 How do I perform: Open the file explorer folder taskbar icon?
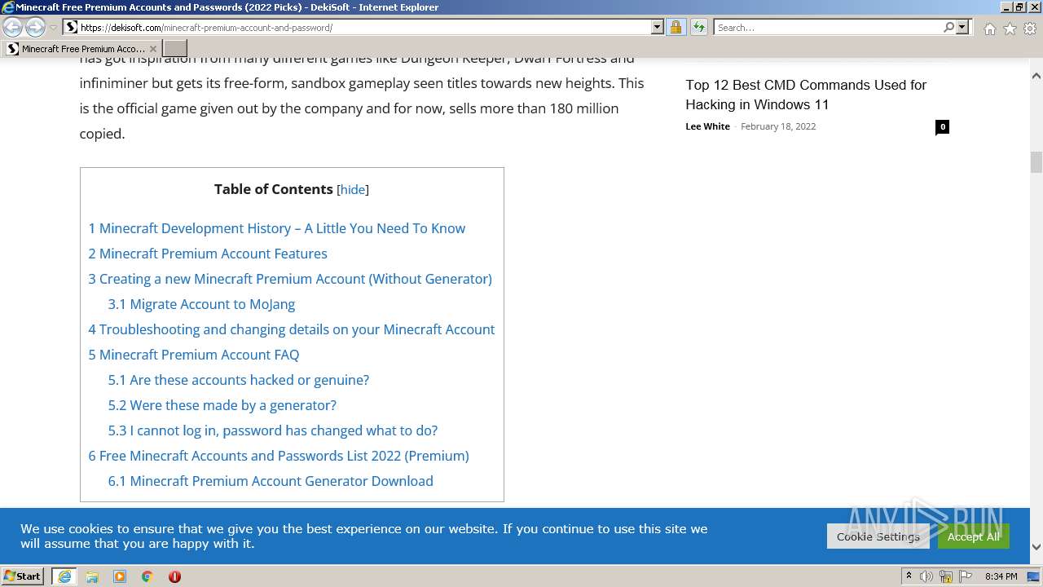pos(92,576)
